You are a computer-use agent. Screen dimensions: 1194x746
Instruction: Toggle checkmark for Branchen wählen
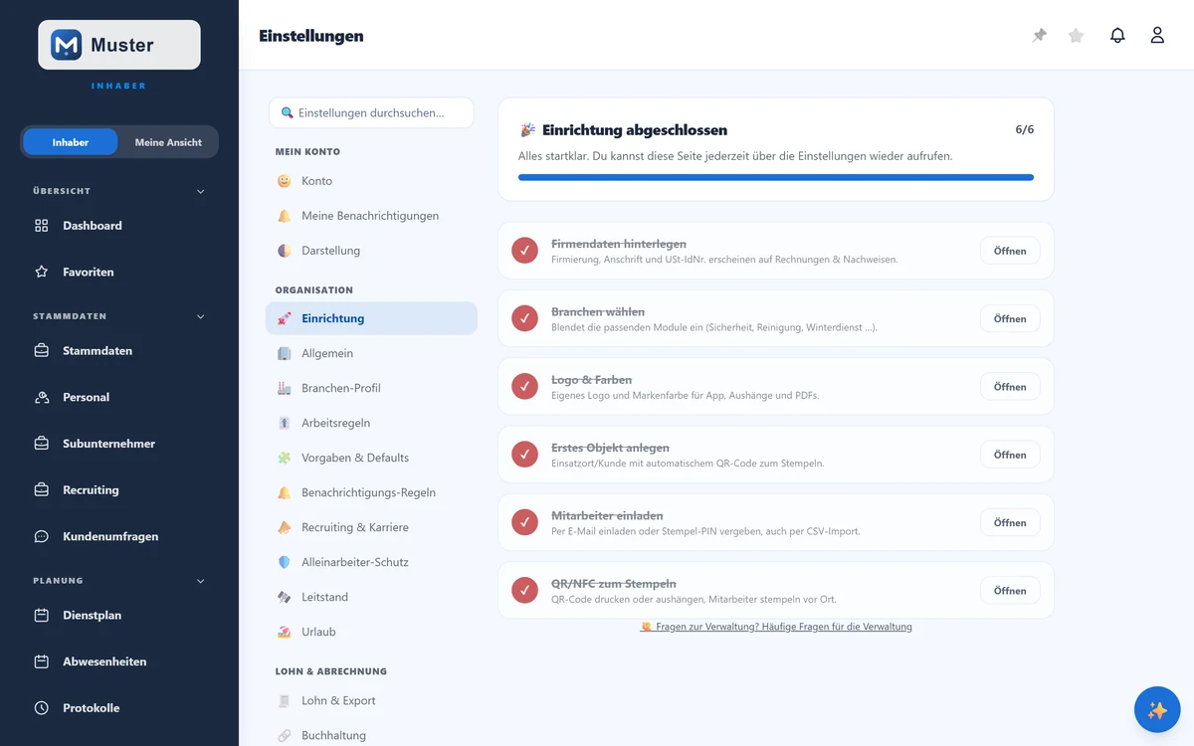pos(525,318)
